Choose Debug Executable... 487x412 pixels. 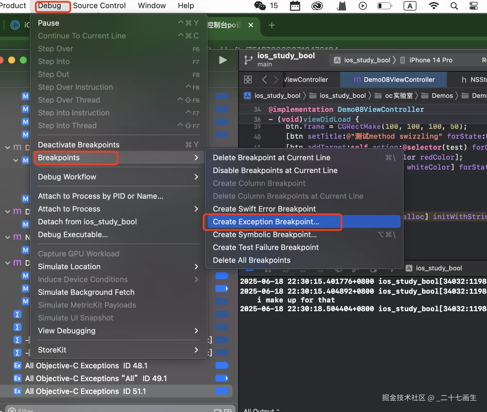[x=118, y=235]
